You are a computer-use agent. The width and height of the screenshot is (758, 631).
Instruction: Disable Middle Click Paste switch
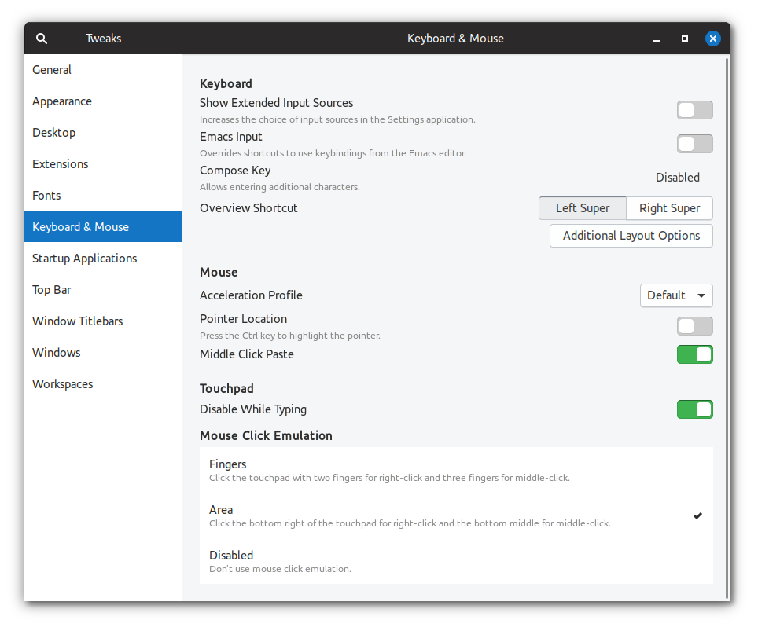[x=694, y=354]
